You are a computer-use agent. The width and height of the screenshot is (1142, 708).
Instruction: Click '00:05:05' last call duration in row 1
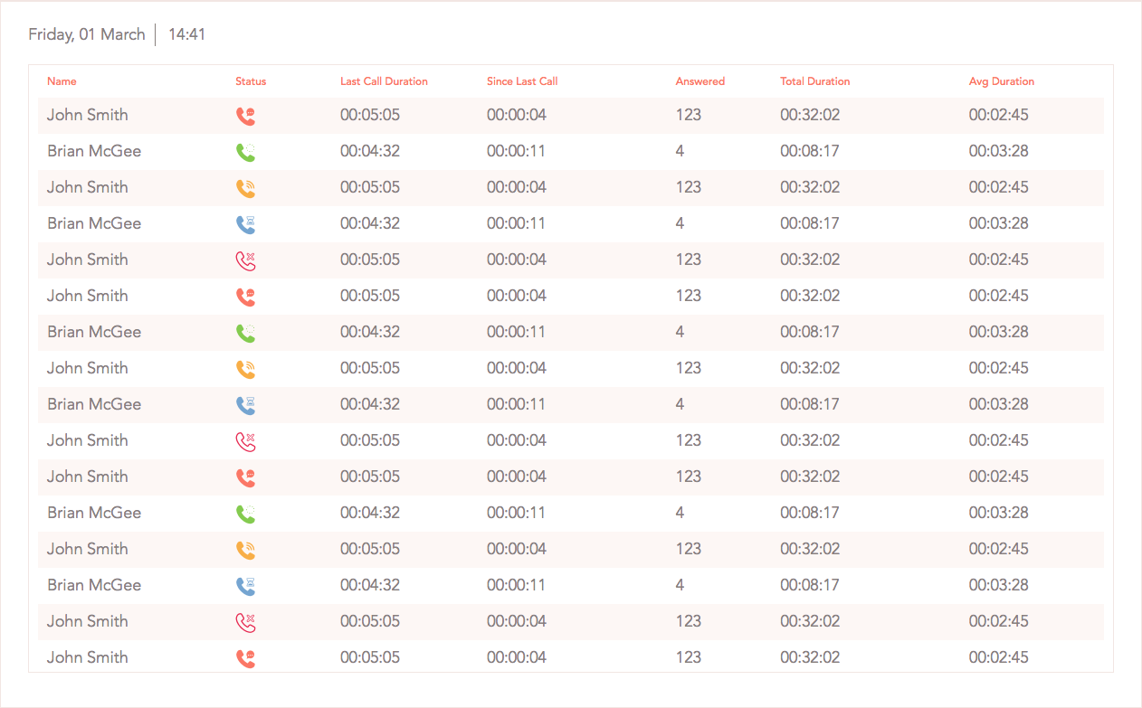370,115
